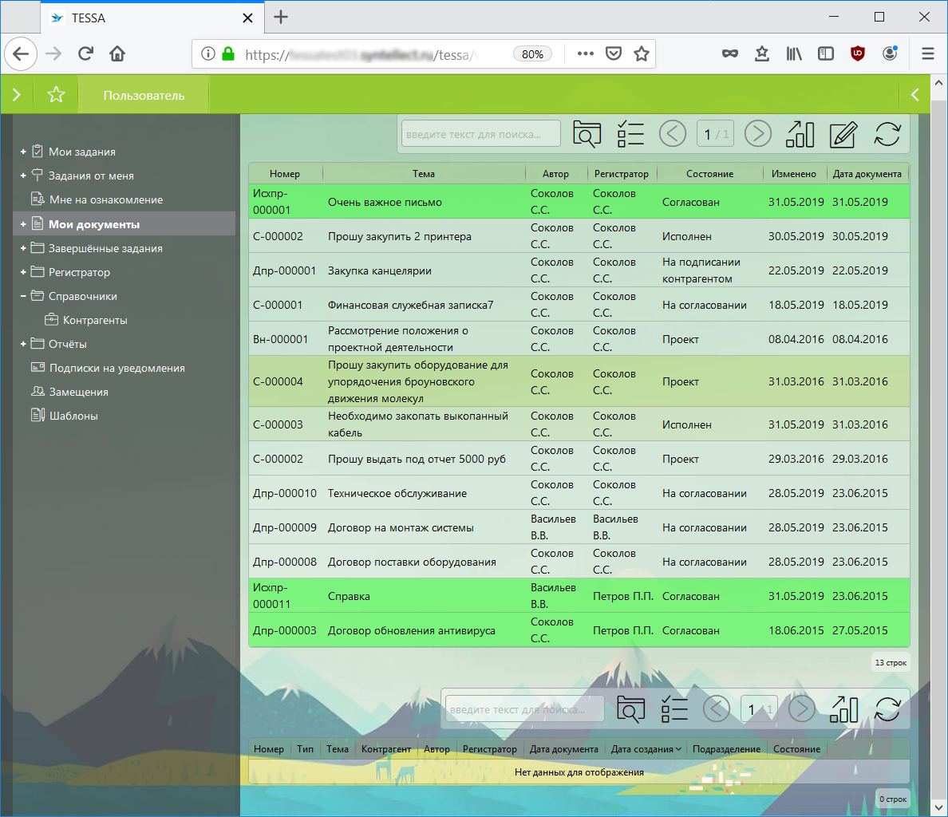948x817 pixels.
Task: Click the edit pencil icon in top toolbar
Action: point(843,134)
